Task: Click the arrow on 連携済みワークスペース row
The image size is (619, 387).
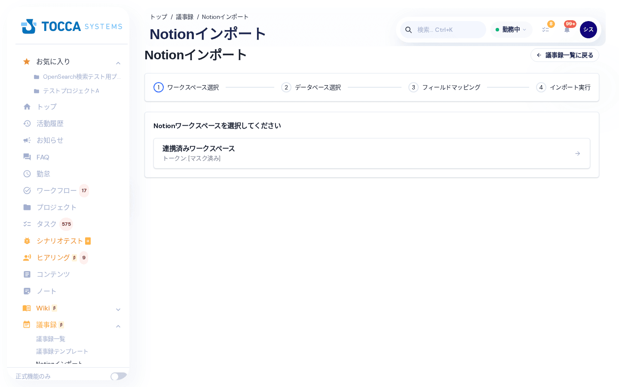Action: (578, 154)
